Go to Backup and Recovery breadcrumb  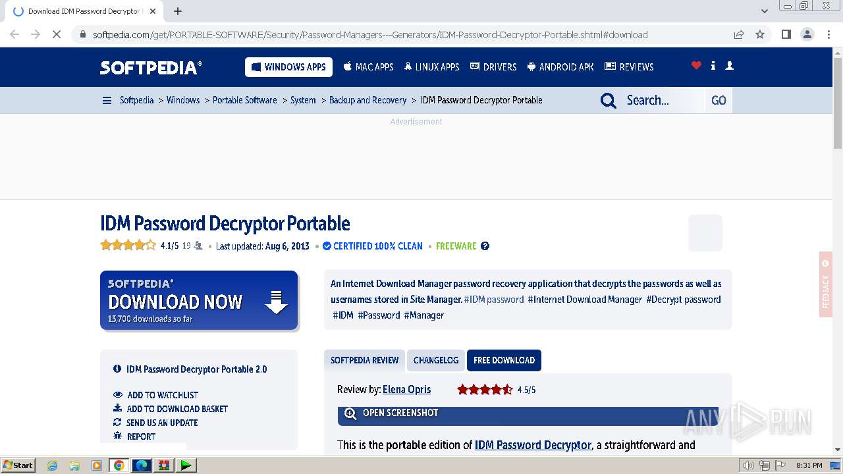[x=367, y=100]
